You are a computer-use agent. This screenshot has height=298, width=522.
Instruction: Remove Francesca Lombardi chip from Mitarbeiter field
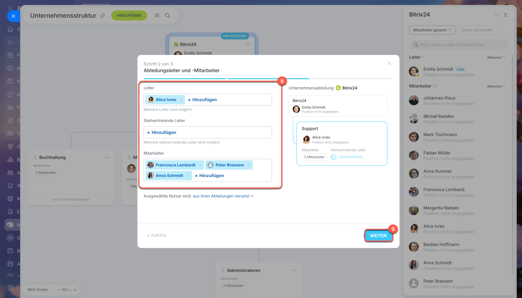coord(200,165)
